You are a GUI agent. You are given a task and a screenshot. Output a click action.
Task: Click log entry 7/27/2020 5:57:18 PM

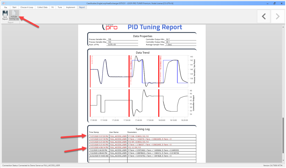click(99, 139)
